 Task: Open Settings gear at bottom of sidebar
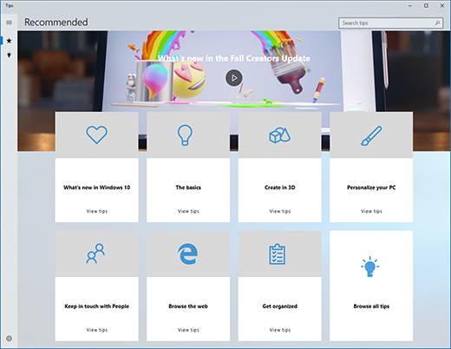[9, 339]
